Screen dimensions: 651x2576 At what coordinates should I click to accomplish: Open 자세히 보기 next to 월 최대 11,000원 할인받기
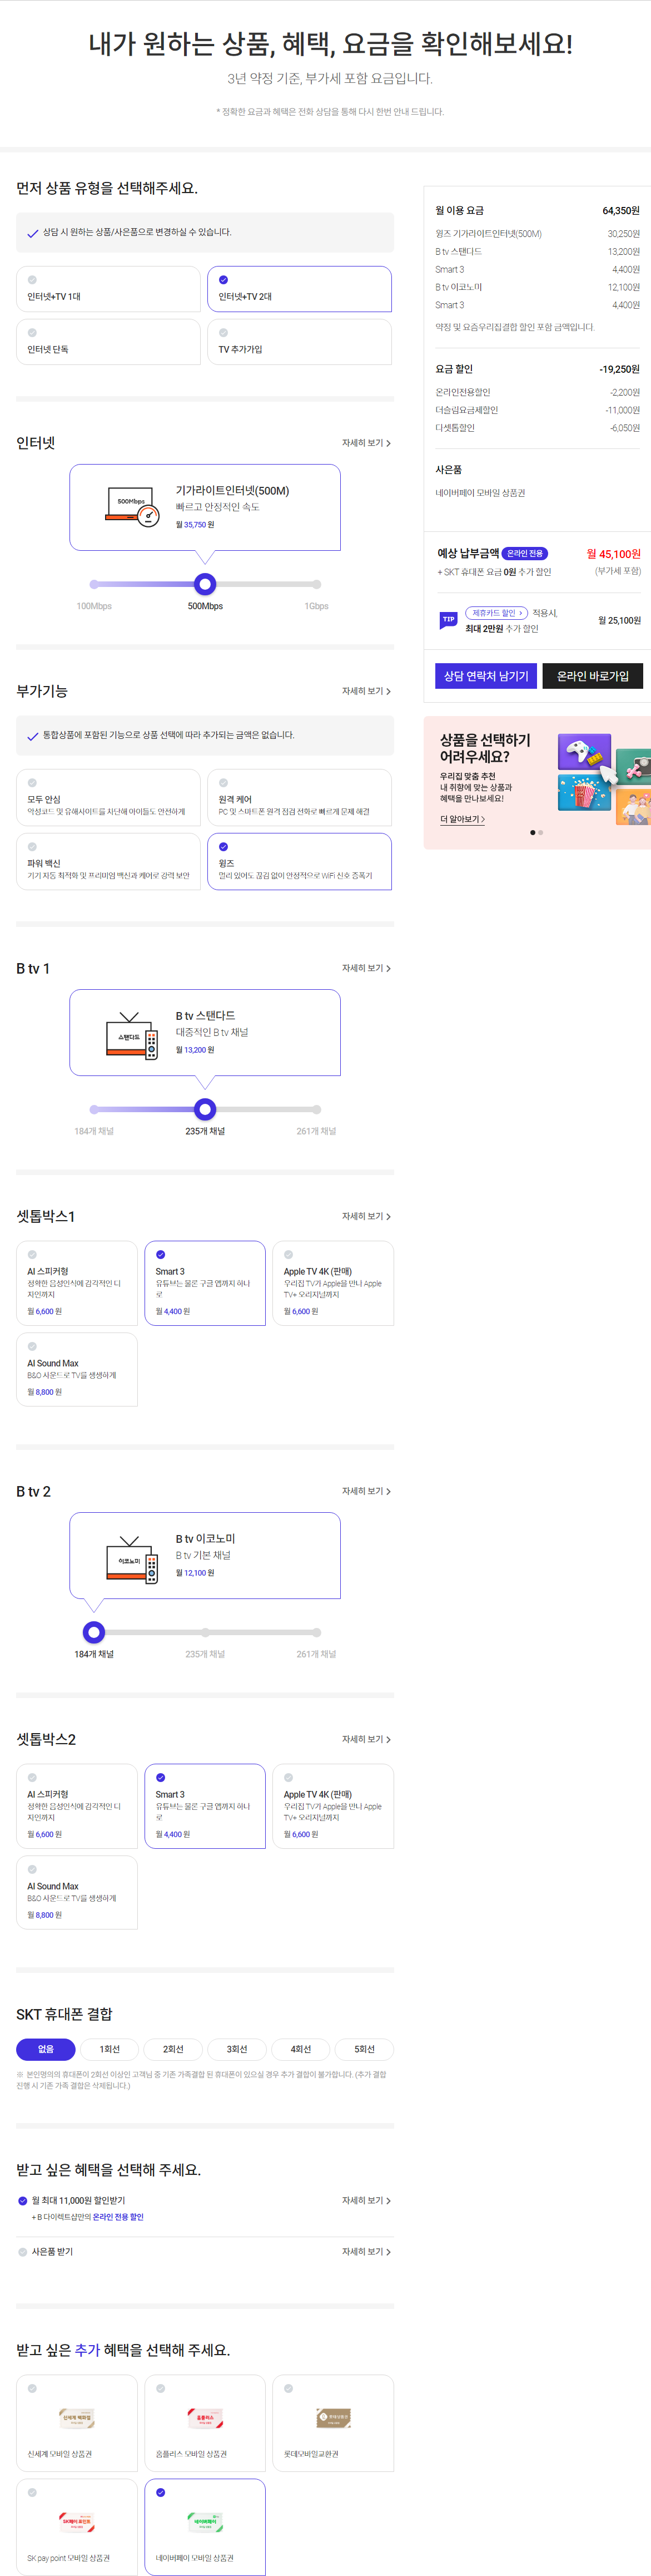tap(366, 2200)
